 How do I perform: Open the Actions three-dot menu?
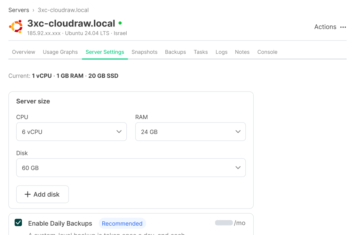(343, 27)
